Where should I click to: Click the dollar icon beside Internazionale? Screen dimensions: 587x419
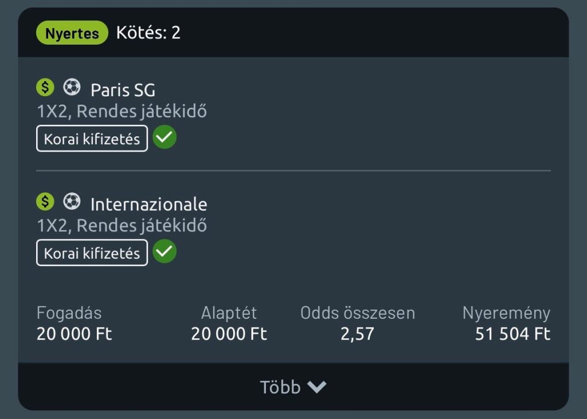[45, 201]
